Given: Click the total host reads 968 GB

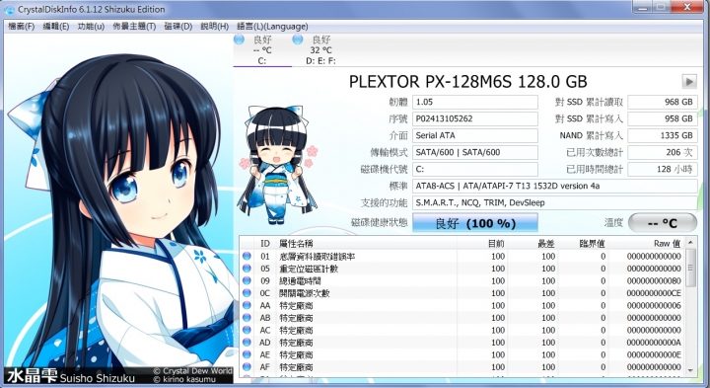Looking at the screenshot, I should (x=662, y=102).
